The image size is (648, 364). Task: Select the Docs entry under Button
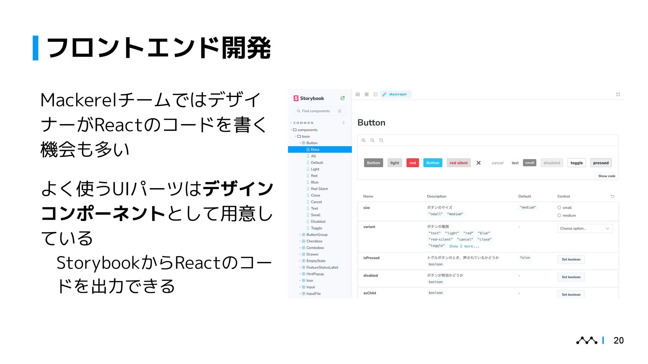320,150
